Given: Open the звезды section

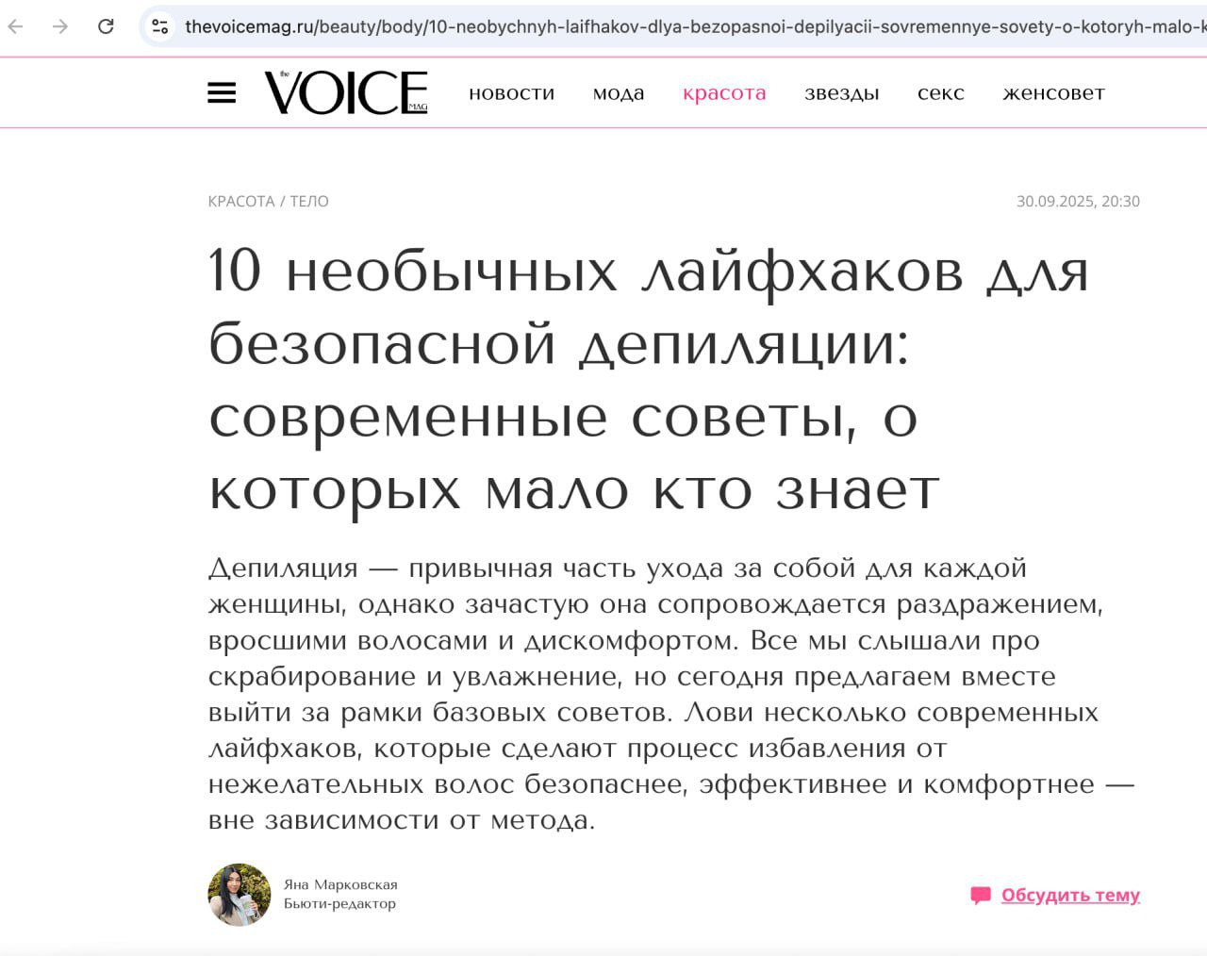Looking at the screenshot, I should 841,93.
